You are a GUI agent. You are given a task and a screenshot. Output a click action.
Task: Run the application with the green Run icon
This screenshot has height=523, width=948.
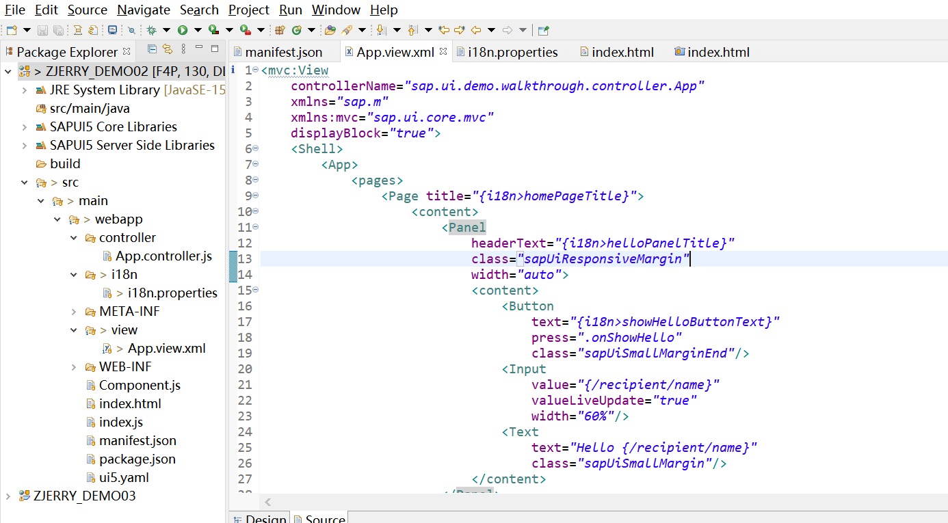pyautogui.click(x=182, y=29)
